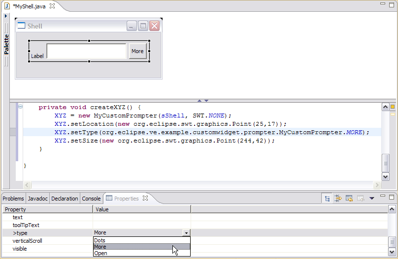Click the grayed-out set-null property icon

(x=361, y=199)
